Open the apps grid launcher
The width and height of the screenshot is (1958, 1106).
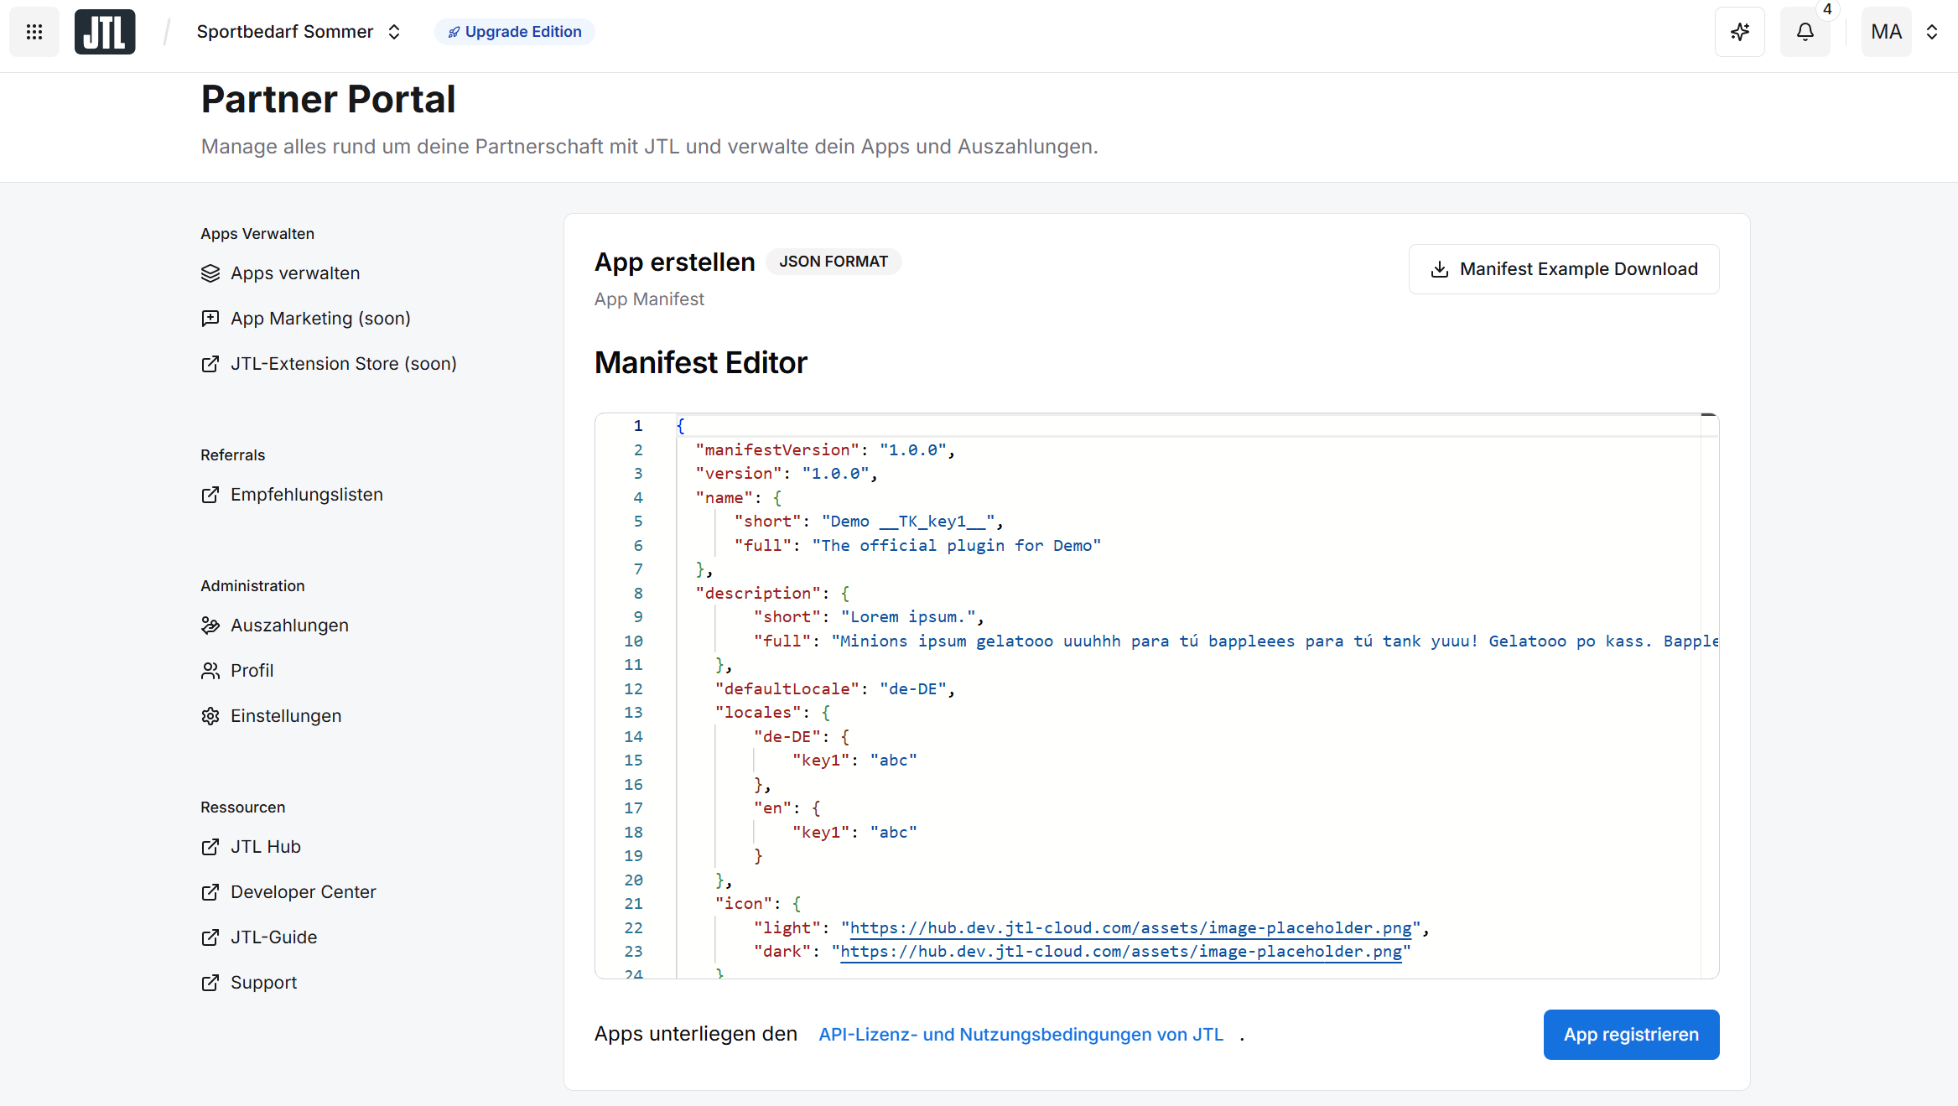(x=34, y=32)
